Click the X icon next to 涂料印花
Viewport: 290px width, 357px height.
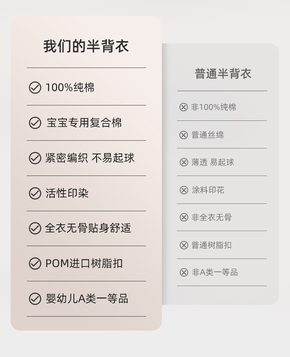[184, 190]
